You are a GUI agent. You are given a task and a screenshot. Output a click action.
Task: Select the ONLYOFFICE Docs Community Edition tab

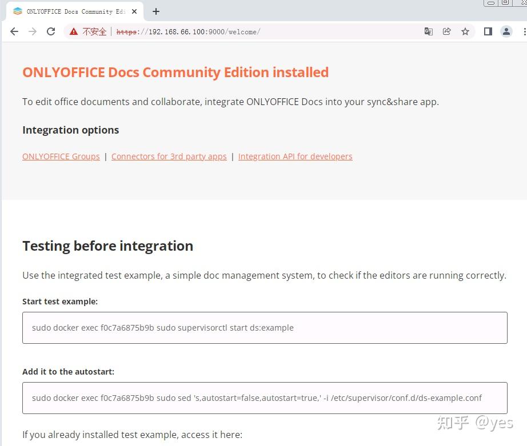point(74,11)
